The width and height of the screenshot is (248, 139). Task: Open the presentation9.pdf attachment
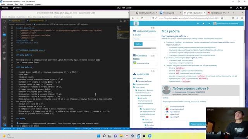[x=177, y=109]
